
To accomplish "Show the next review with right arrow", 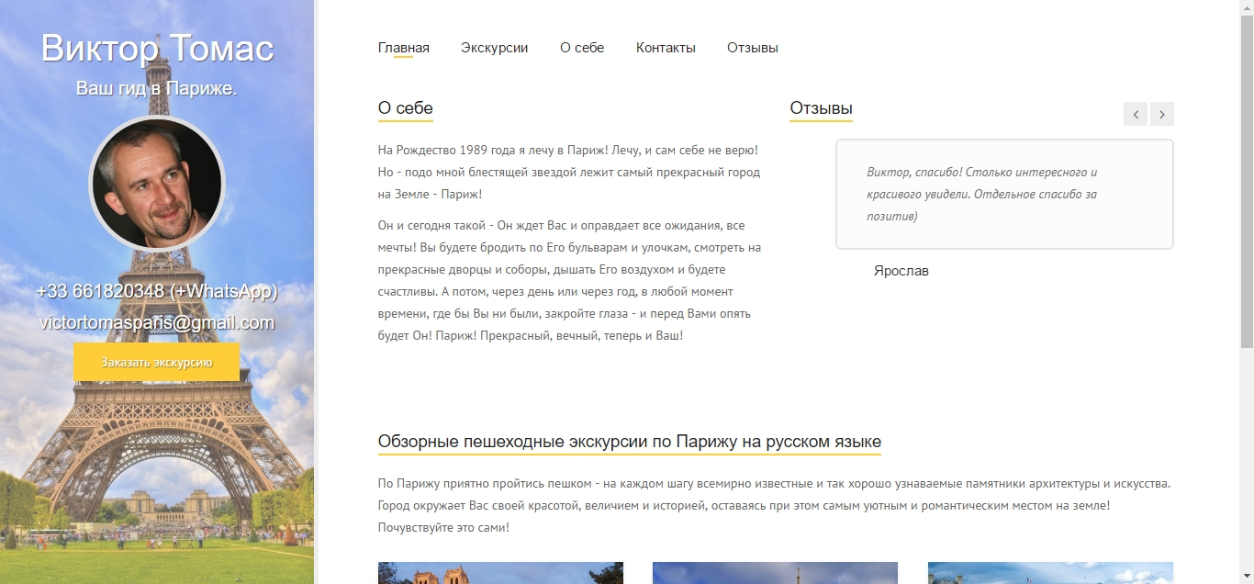I will (1162, 114).
